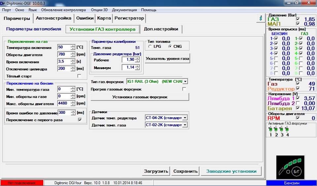Adjust Отключение цилиндра spinner arrows

[73, 69]
